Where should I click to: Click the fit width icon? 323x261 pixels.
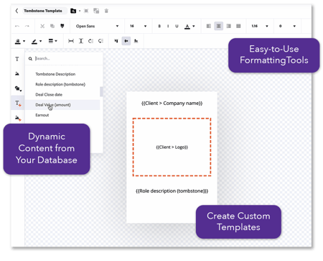click(71, 41)
